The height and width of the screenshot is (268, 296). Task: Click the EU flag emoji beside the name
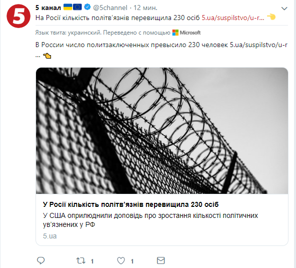coord(77,7)
